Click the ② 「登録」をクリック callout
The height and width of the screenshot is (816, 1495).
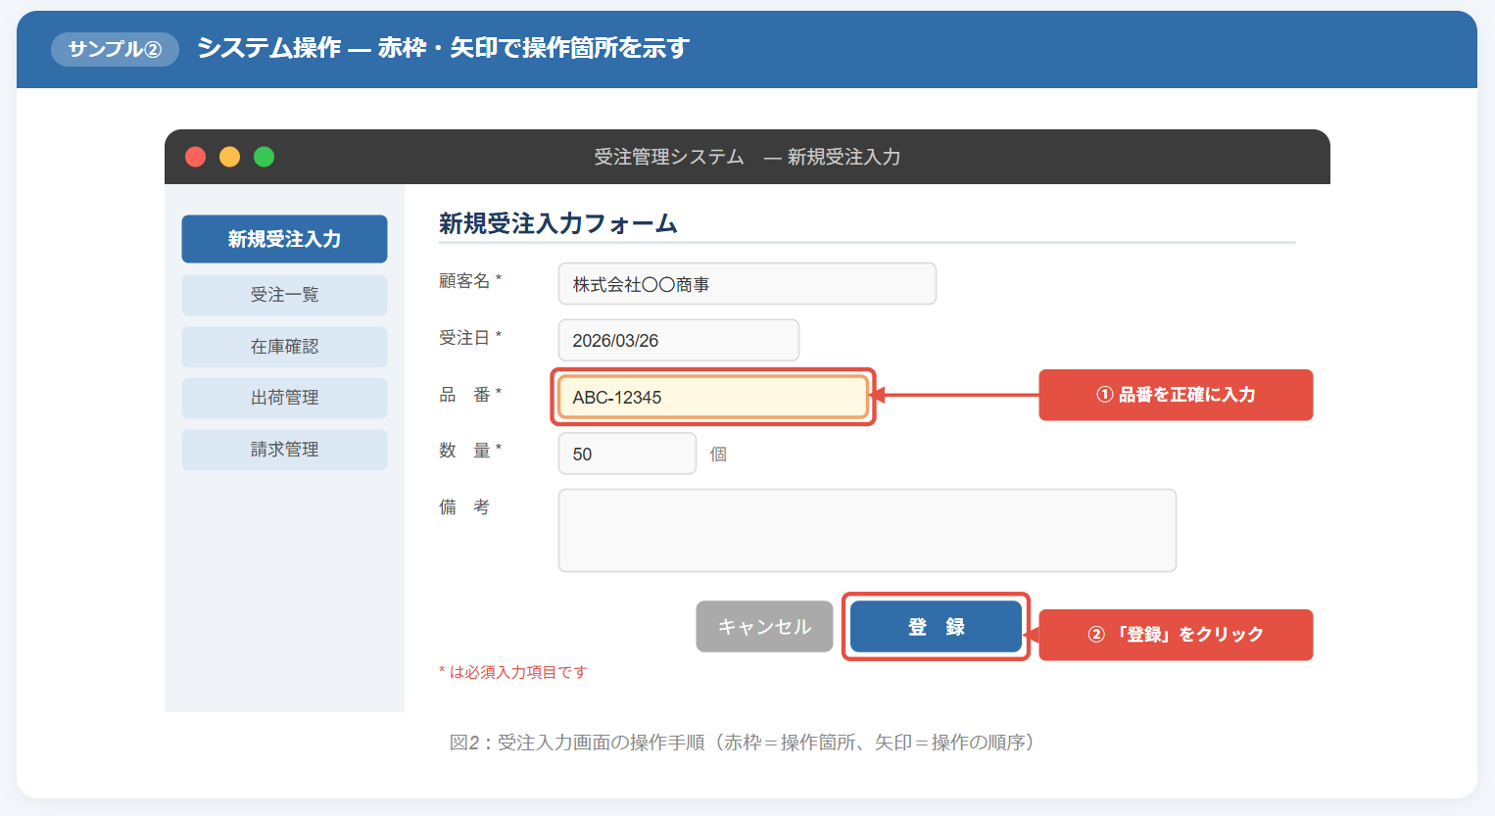point(1175,635)
